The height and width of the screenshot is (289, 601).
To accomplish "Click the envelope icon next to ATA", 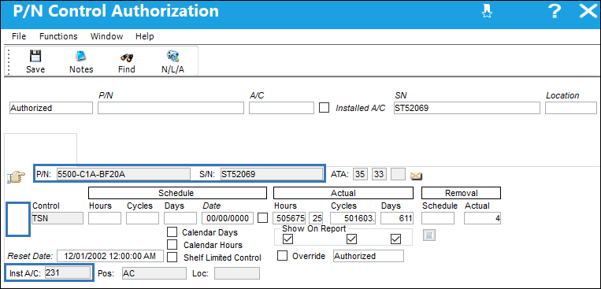I will 416,176.
